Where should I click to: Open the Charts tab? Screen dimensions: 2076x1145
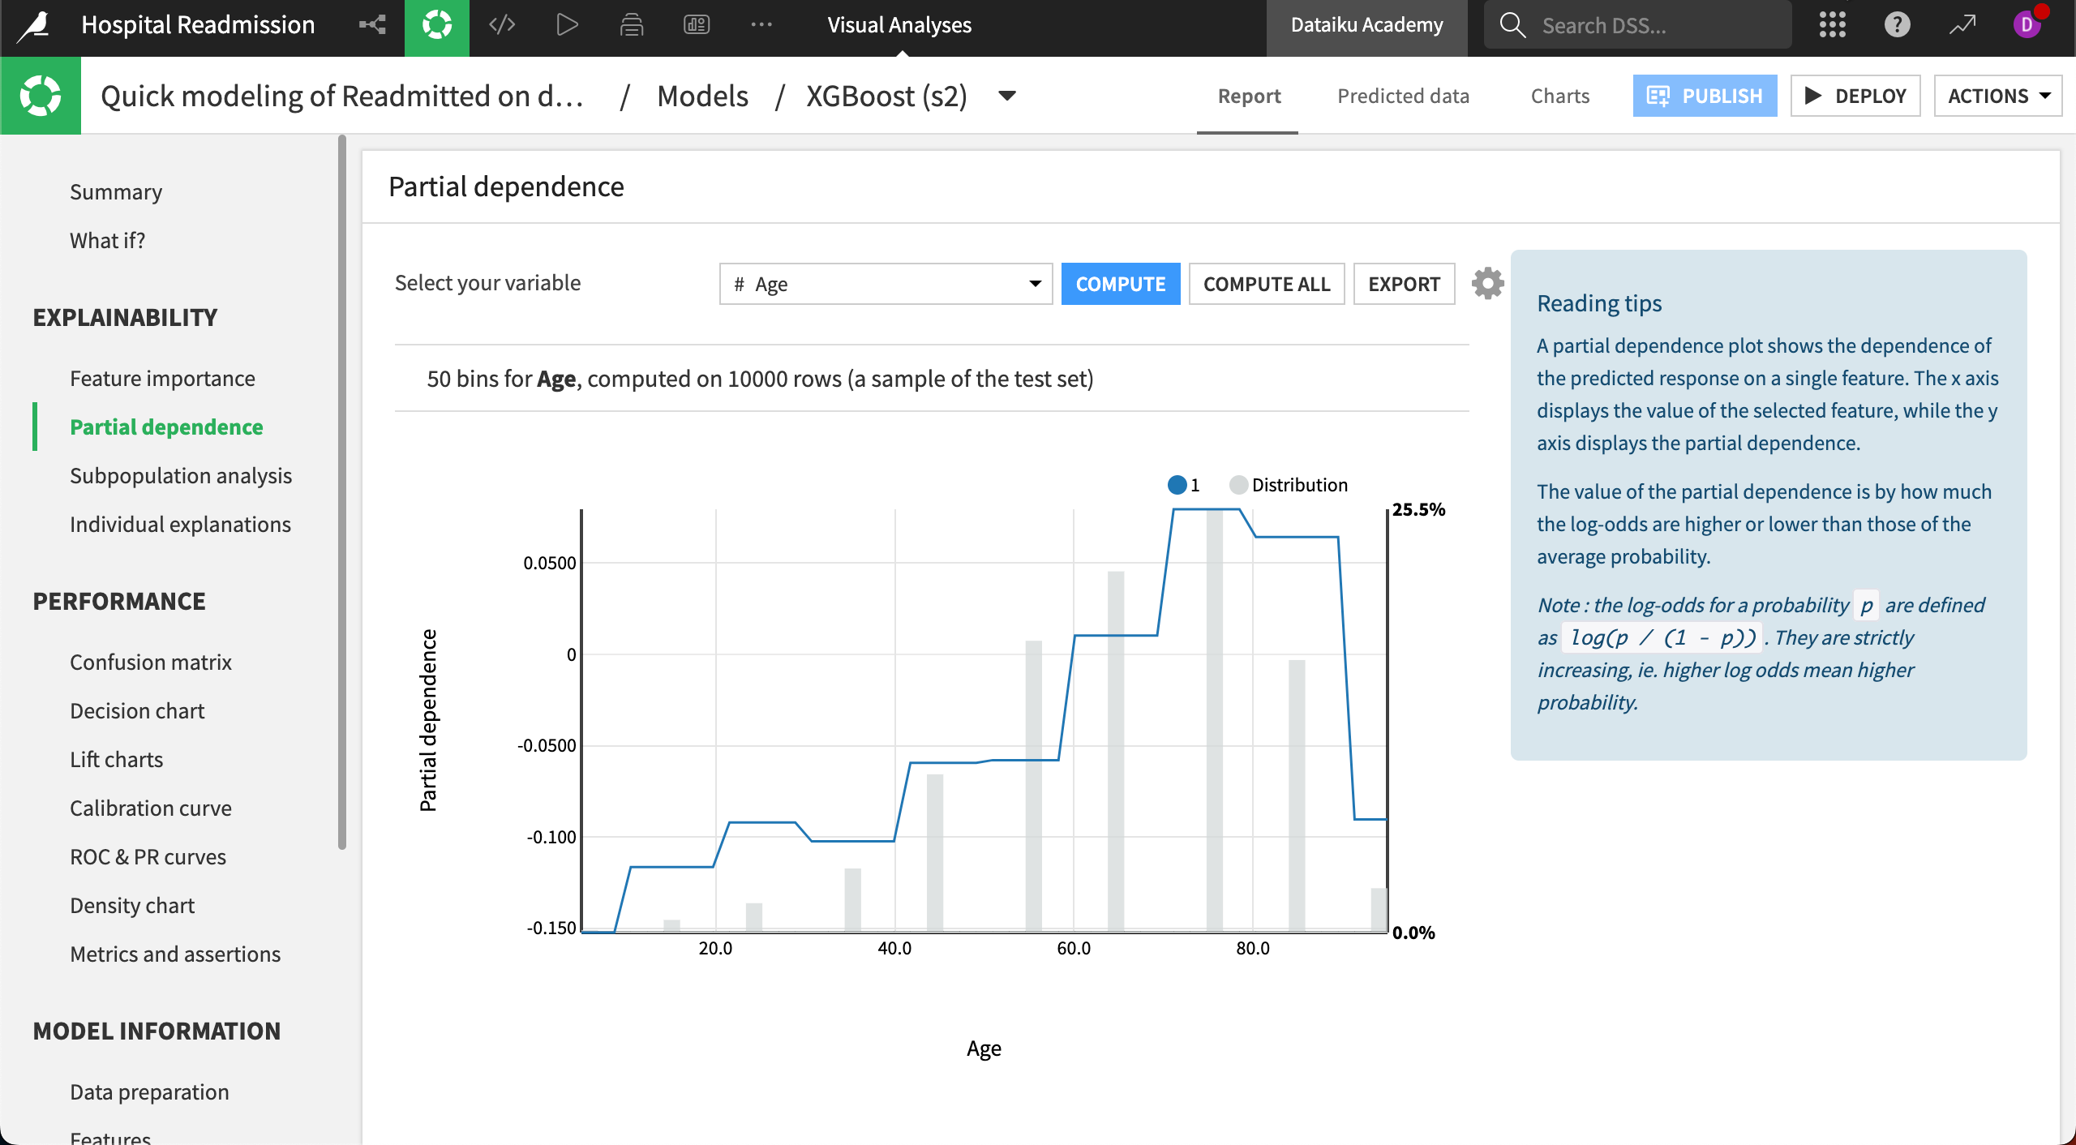tap(1558, 96)
